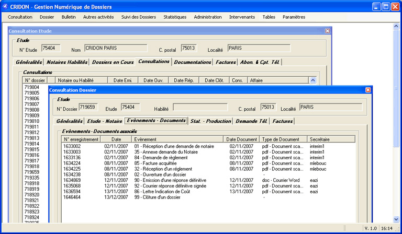Click the main window vertical scrollbar down arrow

397,220
